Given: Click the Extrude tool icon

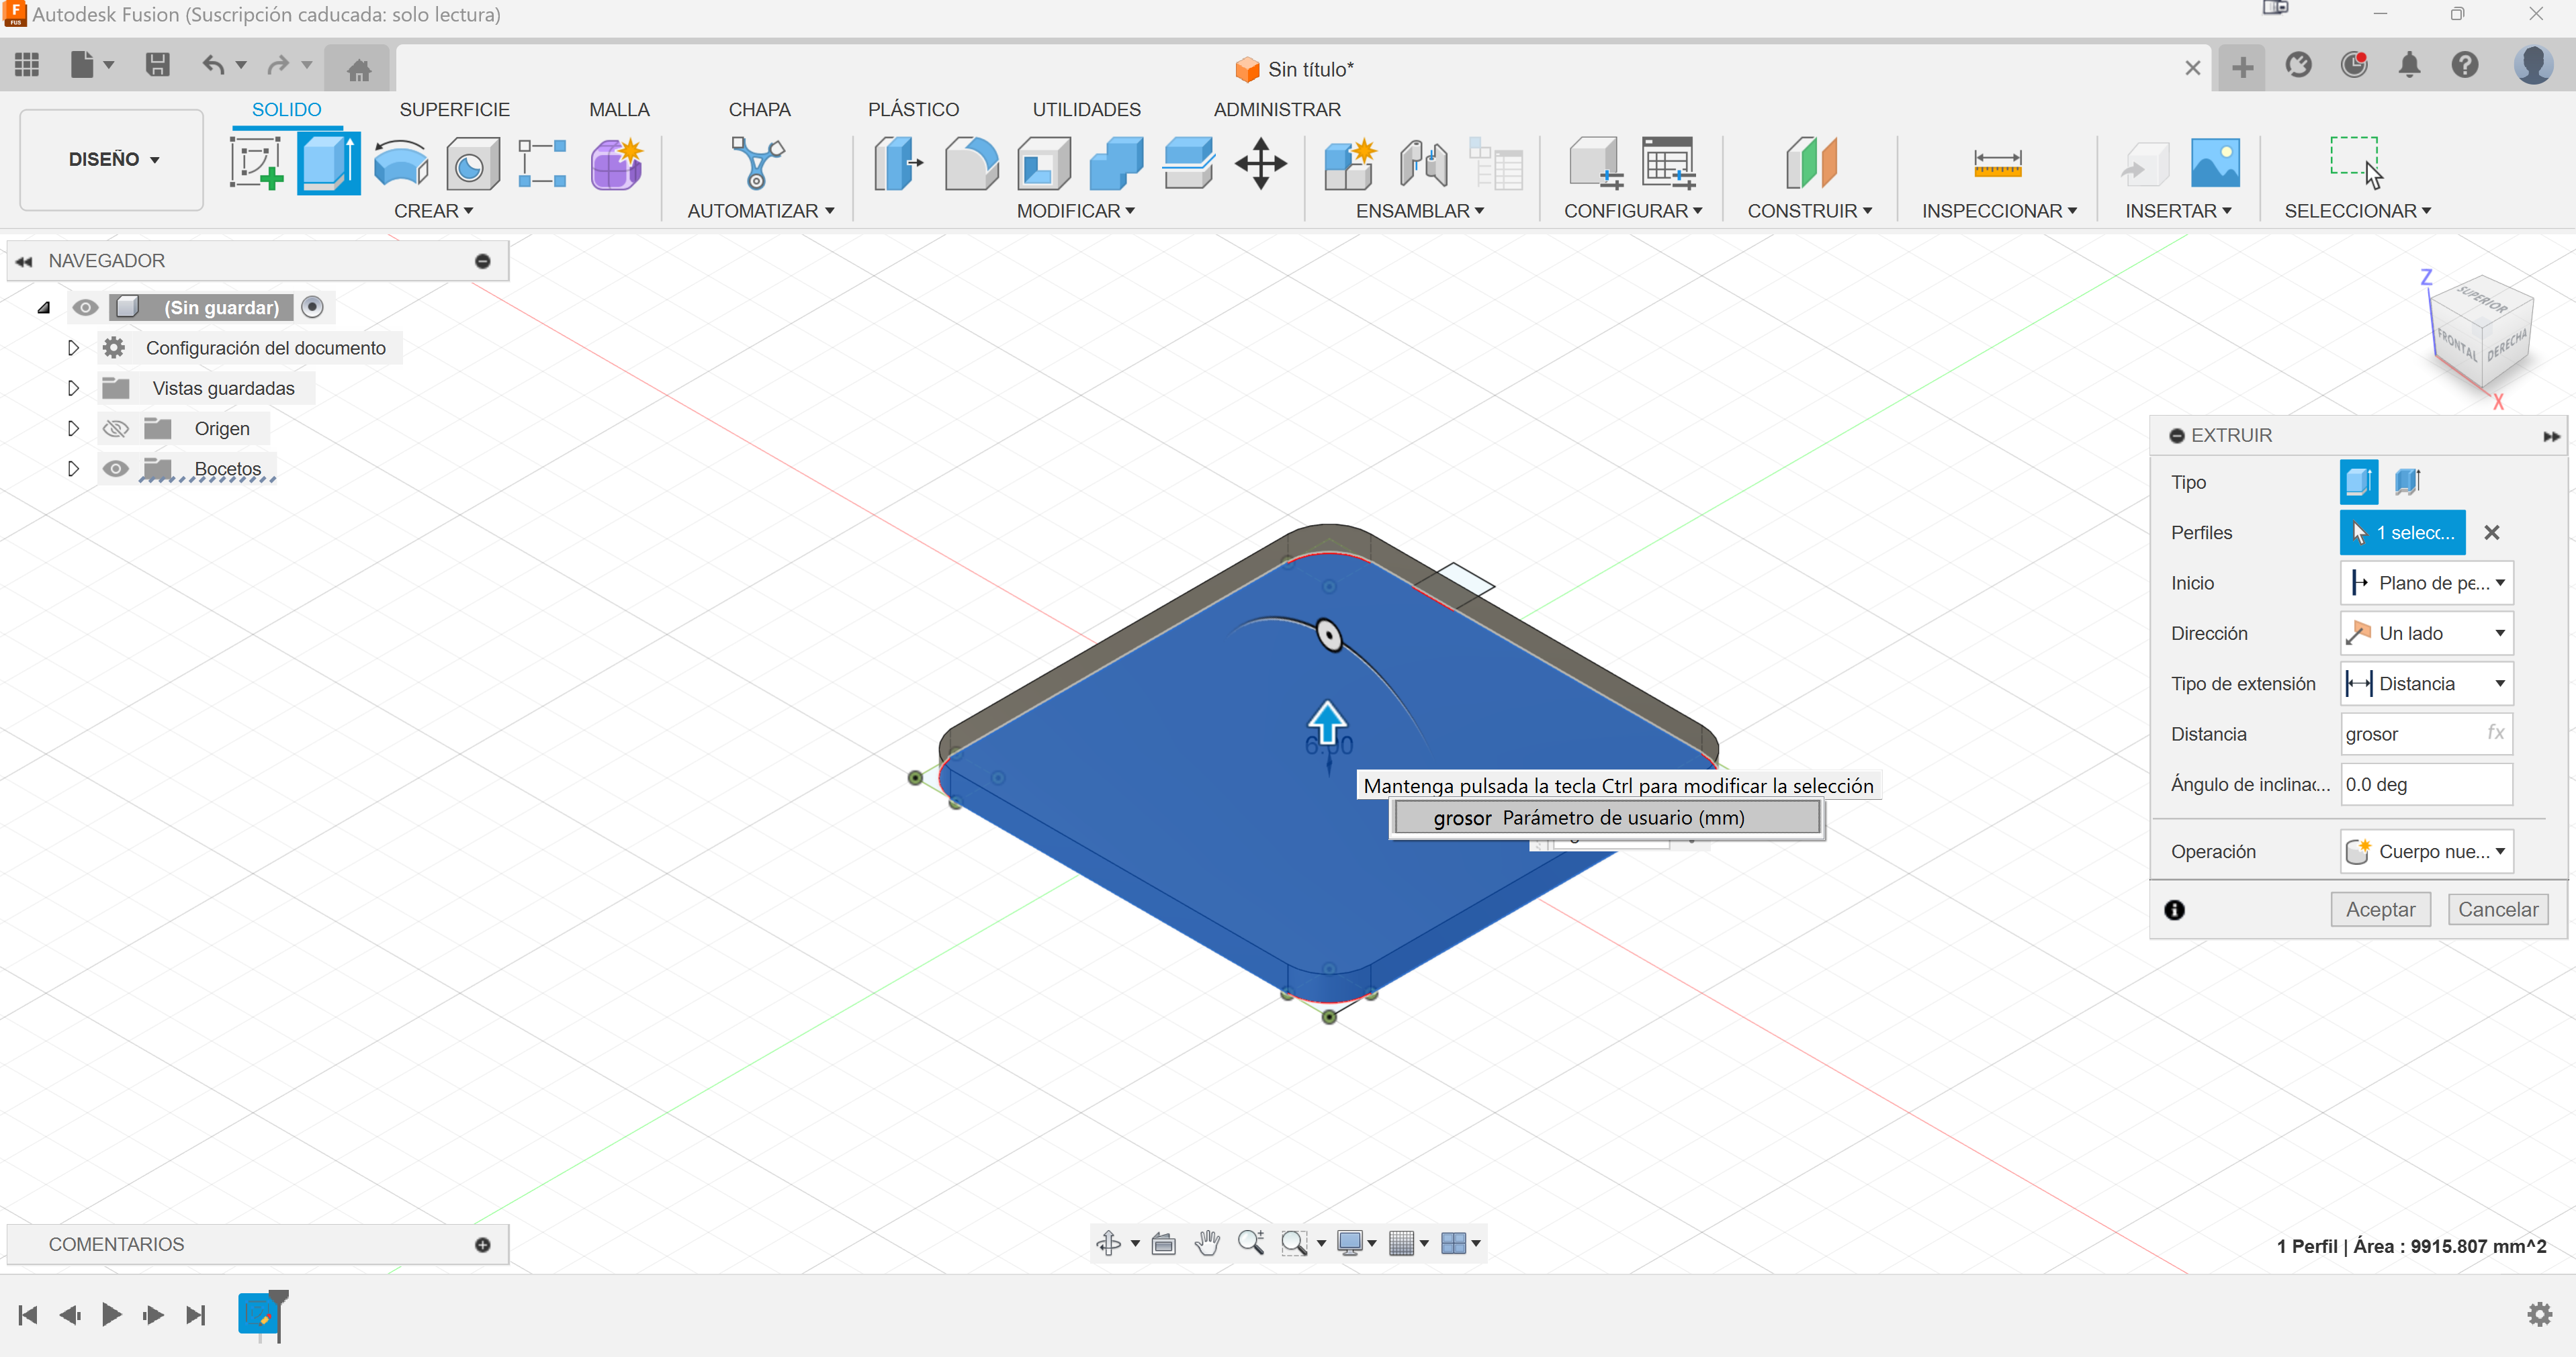Looking at the screenshot, I should click(328, 163).
